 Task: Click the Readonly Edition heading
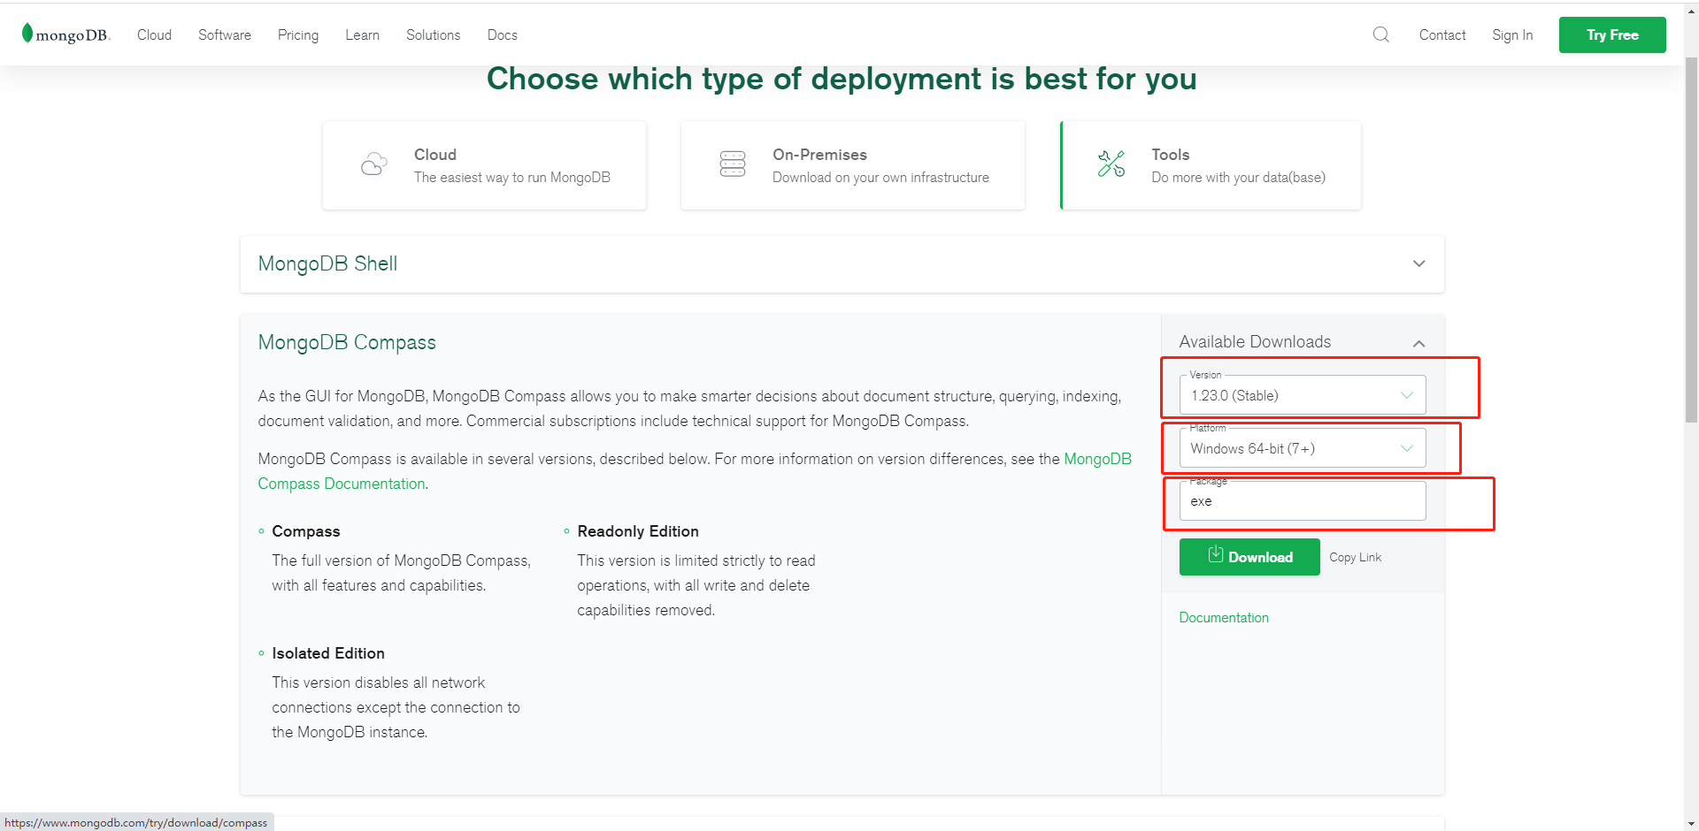pyautogui.click(x=638, y=531)
